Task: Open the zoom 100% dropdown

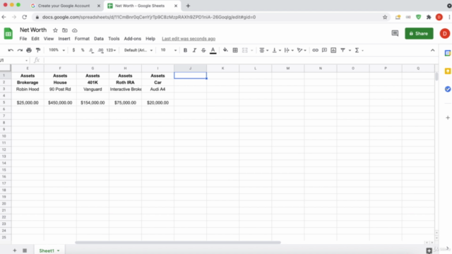Action: pos(56,50)
